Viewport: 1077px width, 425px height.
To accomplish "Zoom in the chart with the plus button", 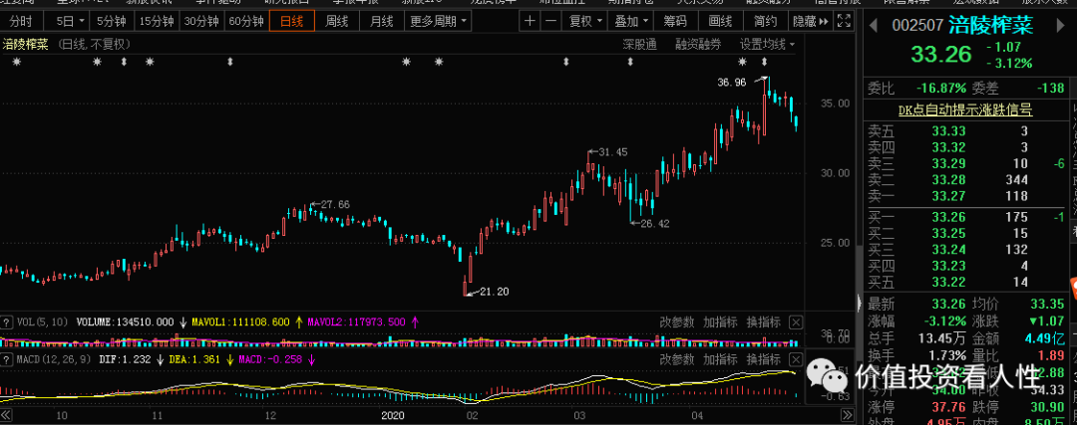I will (x=530, y=21).
